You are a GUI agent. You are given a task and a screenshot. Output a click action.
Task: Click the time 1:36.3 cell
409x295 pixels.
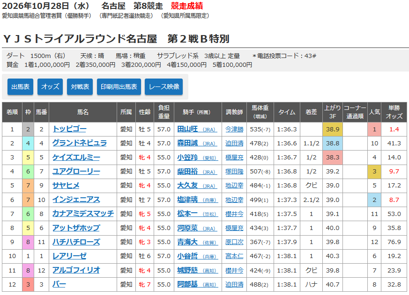click(287, 129)
